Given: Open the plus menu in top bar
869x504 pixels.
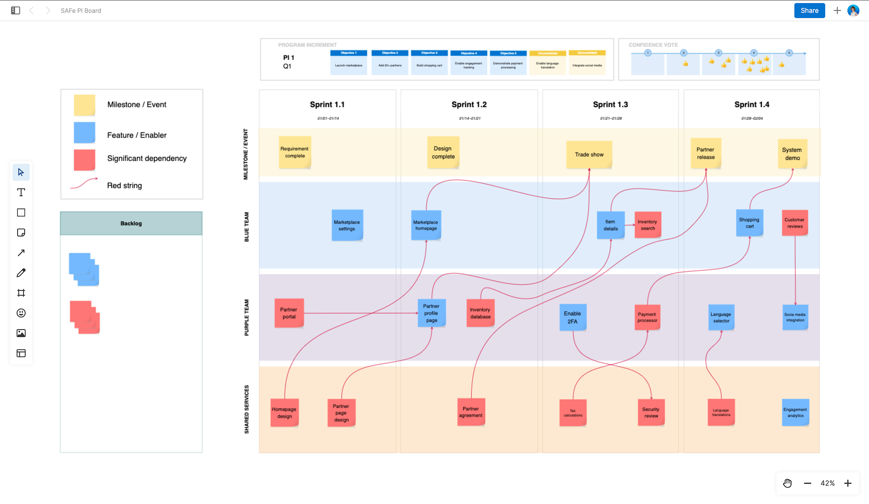Looking at the screenshot, I should 837,10.
